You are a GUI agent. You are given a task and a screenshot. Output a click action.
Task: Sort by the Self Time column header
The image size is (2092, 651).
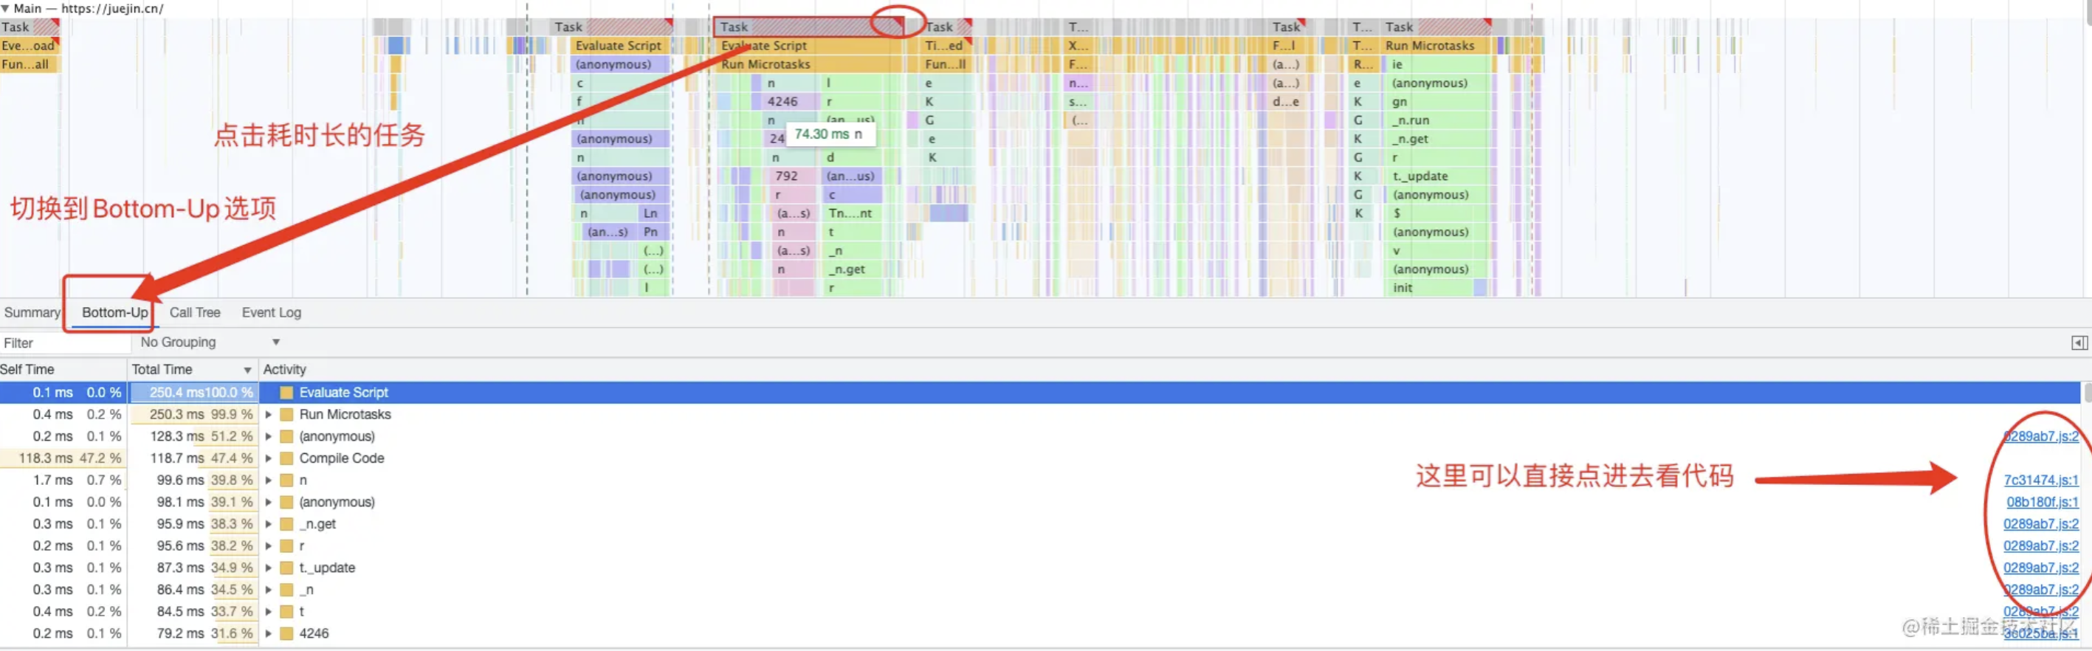pyautogui.click(x=27, y=370)
